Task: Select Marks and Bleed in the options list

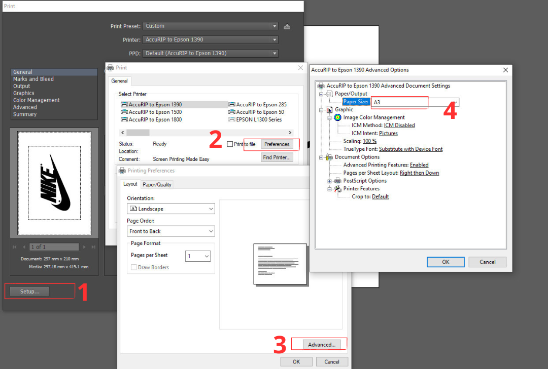Action: pos(33,79)
